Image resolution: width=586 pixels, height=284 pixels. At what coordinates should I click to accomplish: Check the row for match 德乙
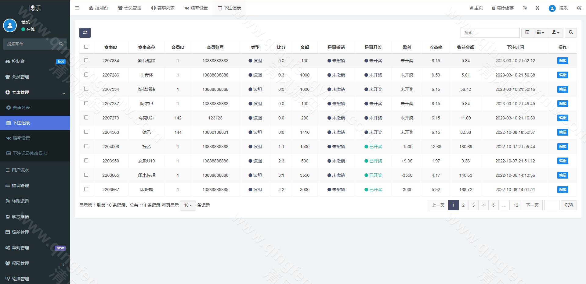pos(86,132)
